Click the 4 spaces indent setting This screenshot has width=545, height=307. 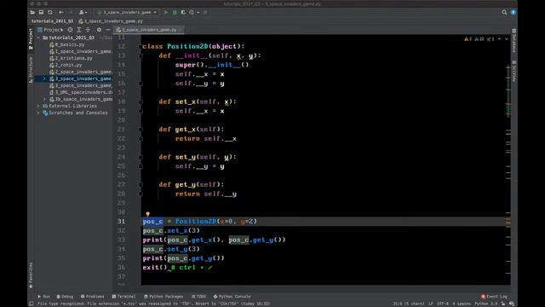(462, 304)
